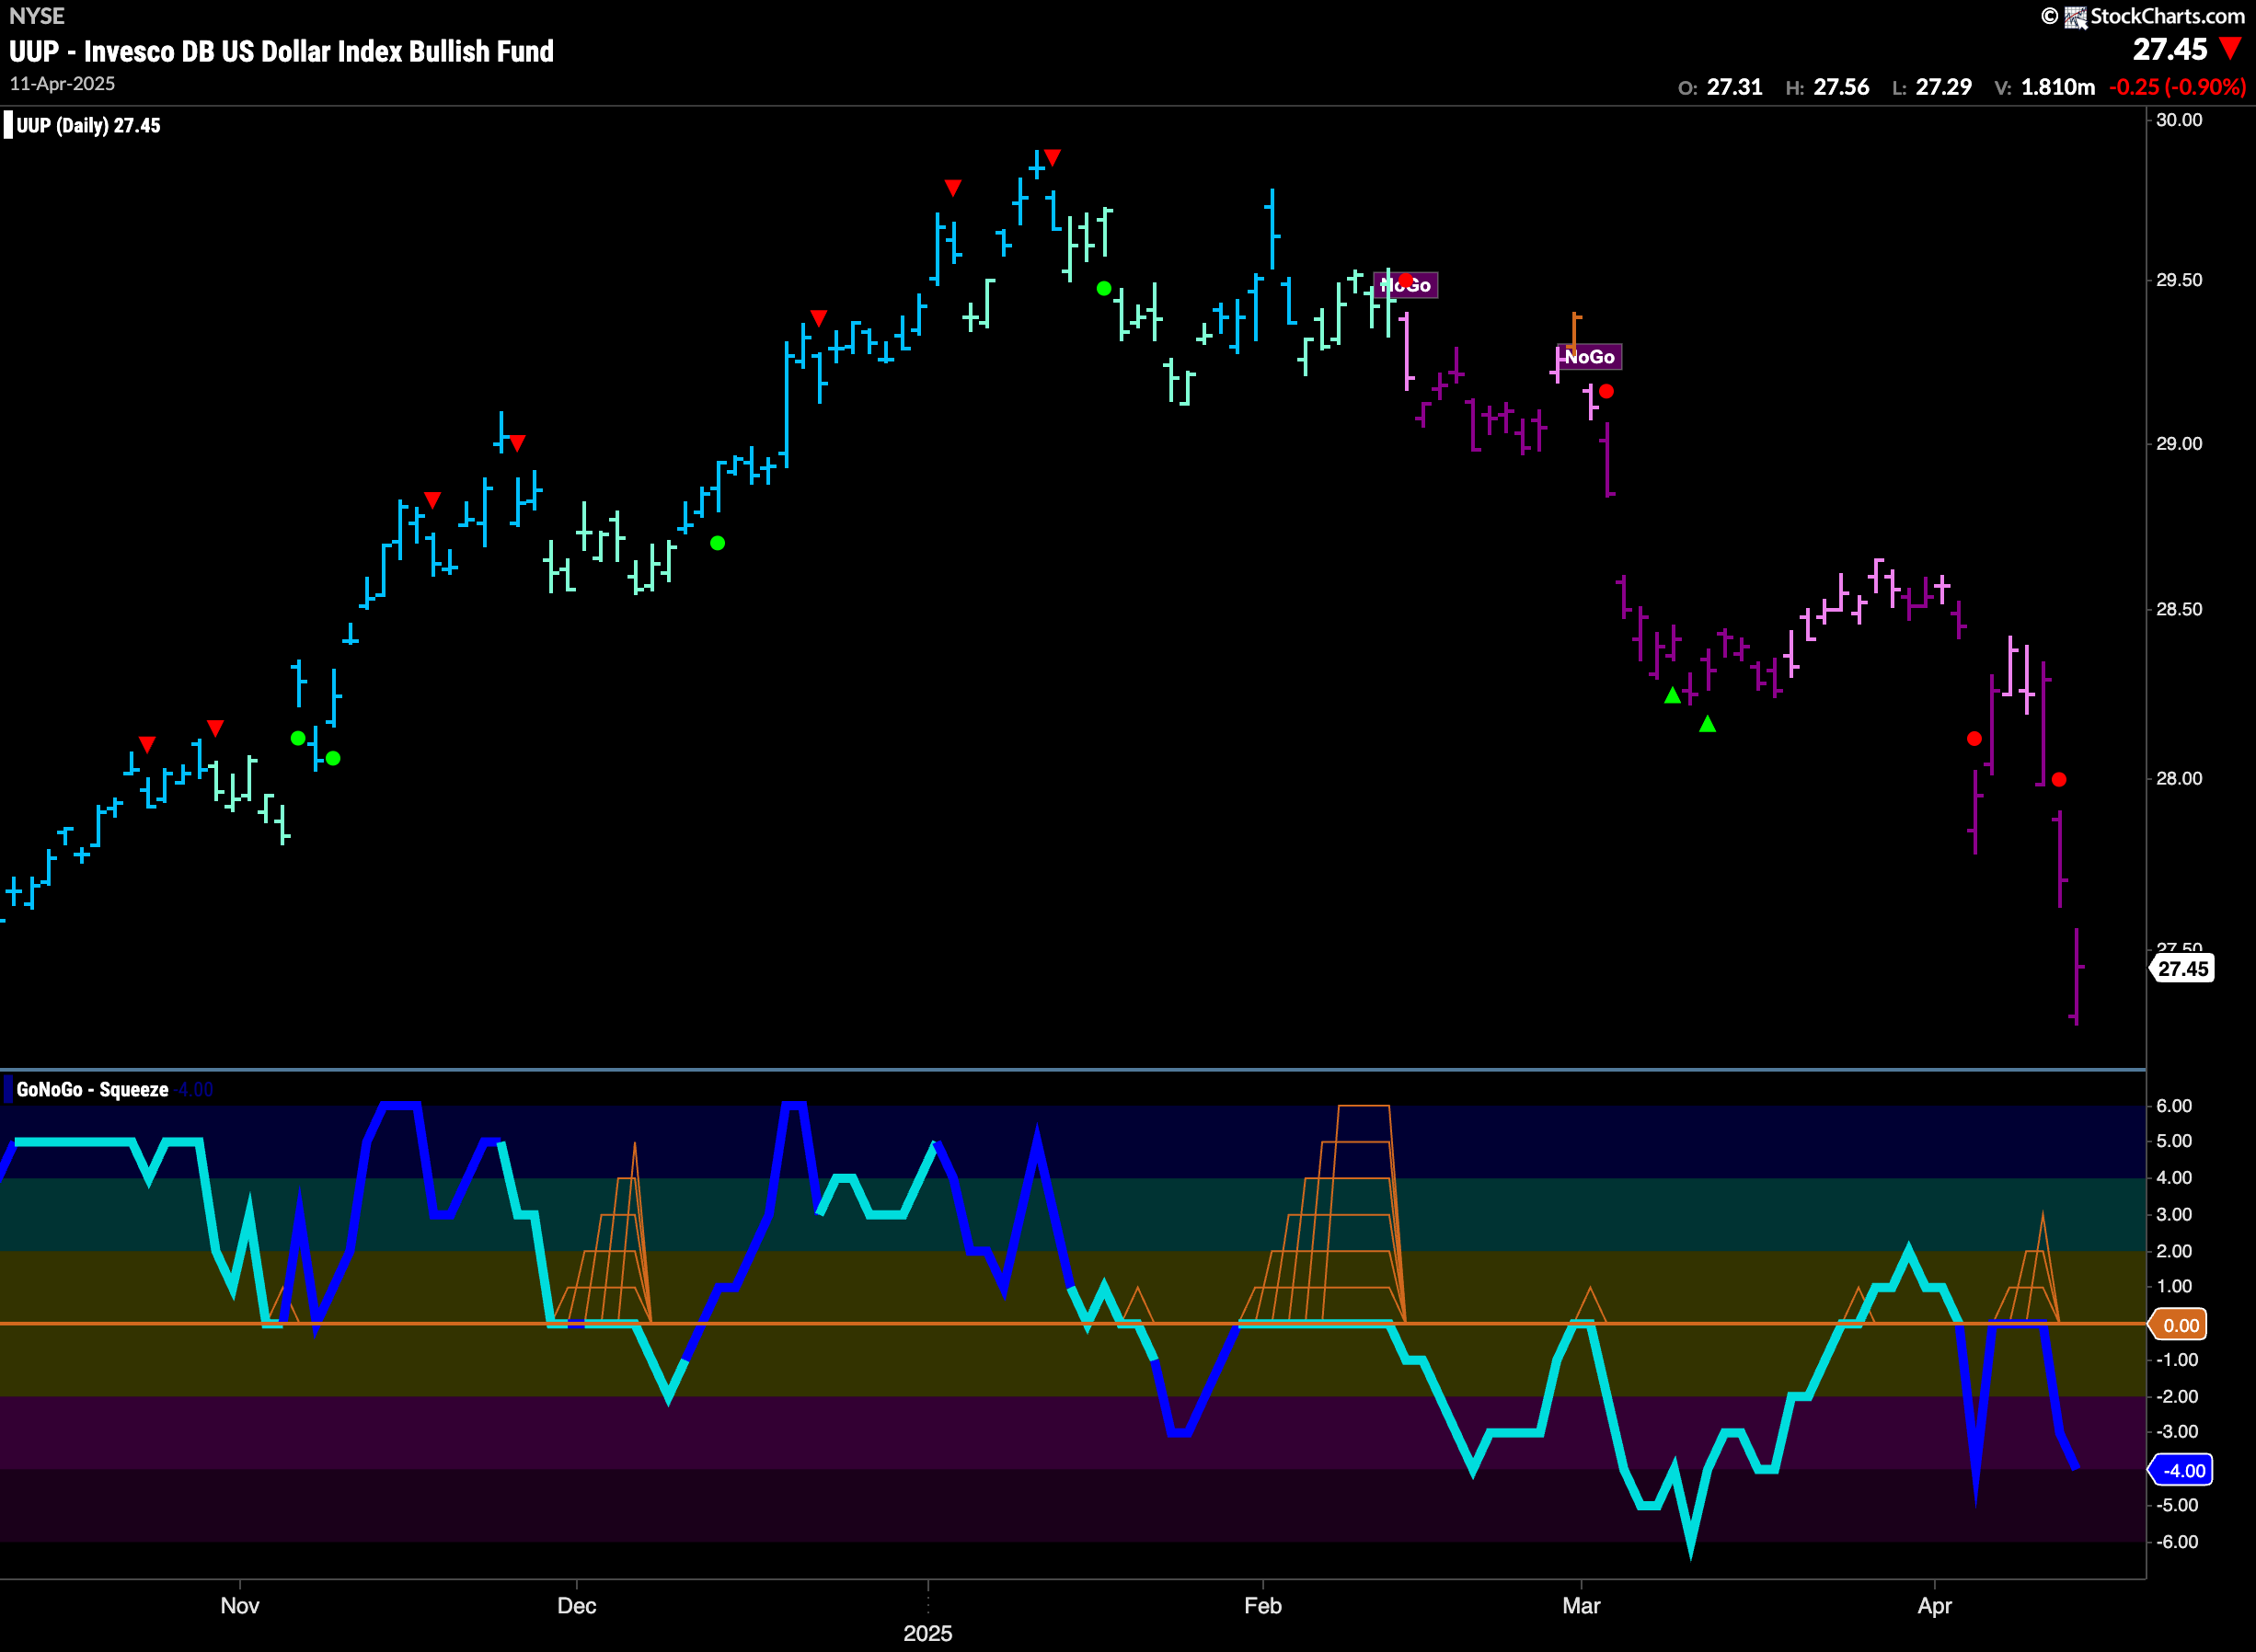Click the chart title UUP - Invesco DB US Dollar Index
Screen dimensions: 2256x1652
click(x=281, y=51)
